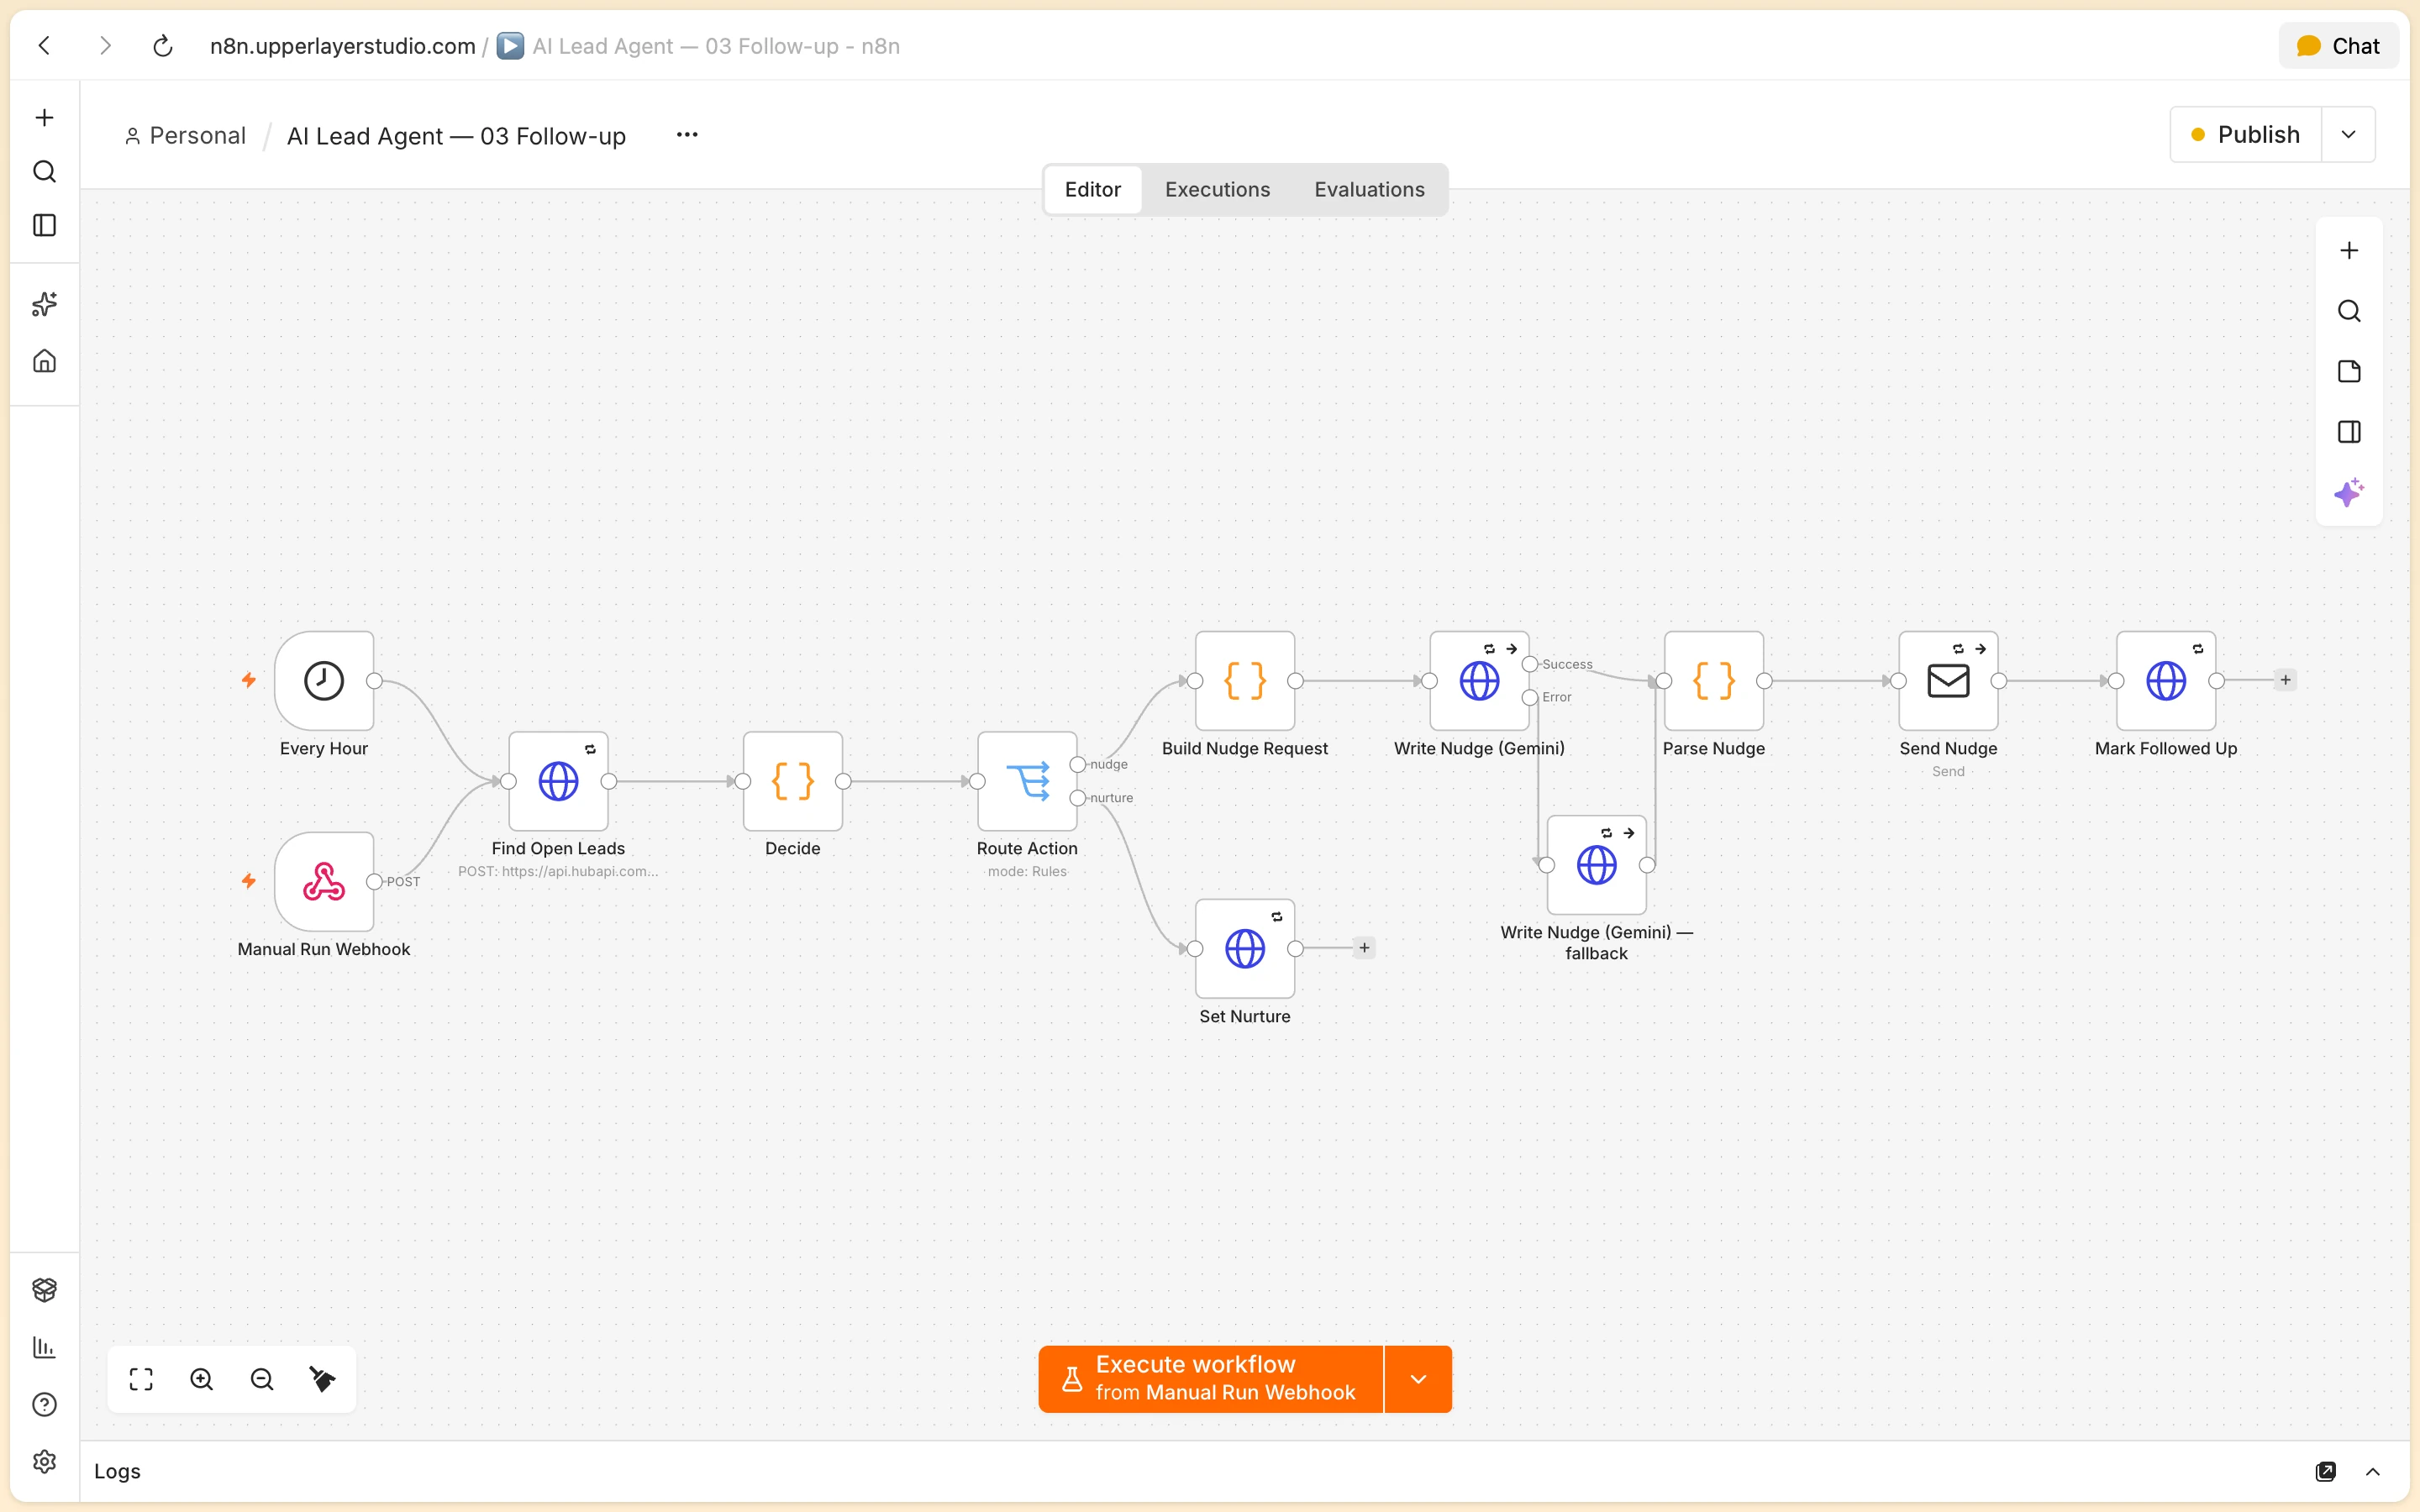Open the Every Hour schedule trigger node
This screenshot has width=2420, height=1512.
[x=324, y=681]
